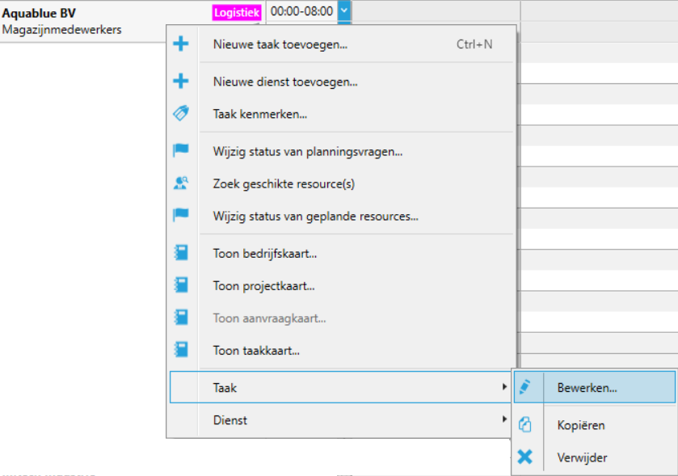Viewport: 678px width, 476px height.
Task: Click the plus icon beside Nieuwe dienst toevoegen
Action: [x=181, y=82]
